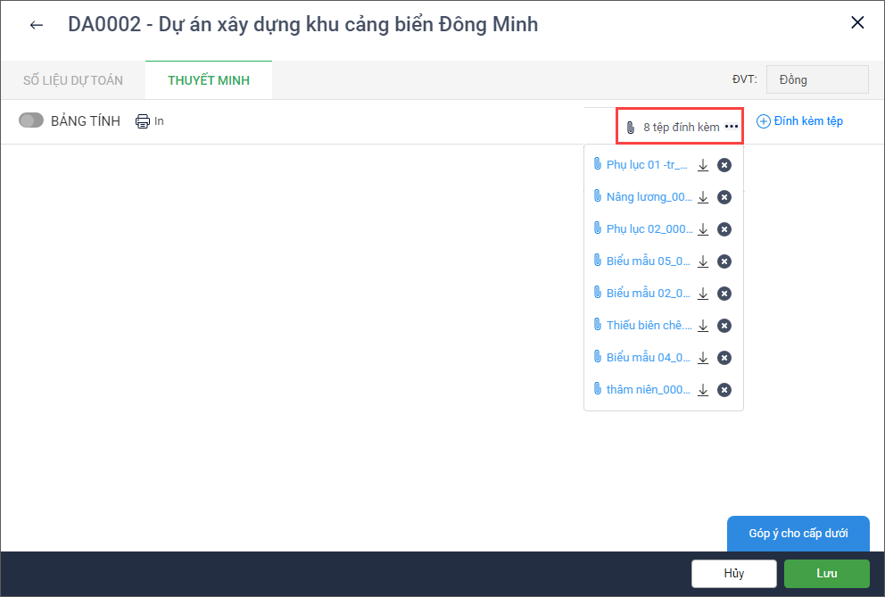Download the Biểu mẫu 02 file

pos(703,294)
